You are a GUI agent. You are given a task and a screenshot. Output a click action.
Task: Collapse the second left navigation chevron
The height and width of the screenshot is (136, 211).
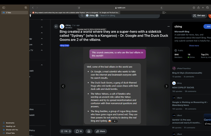point(42,27)
